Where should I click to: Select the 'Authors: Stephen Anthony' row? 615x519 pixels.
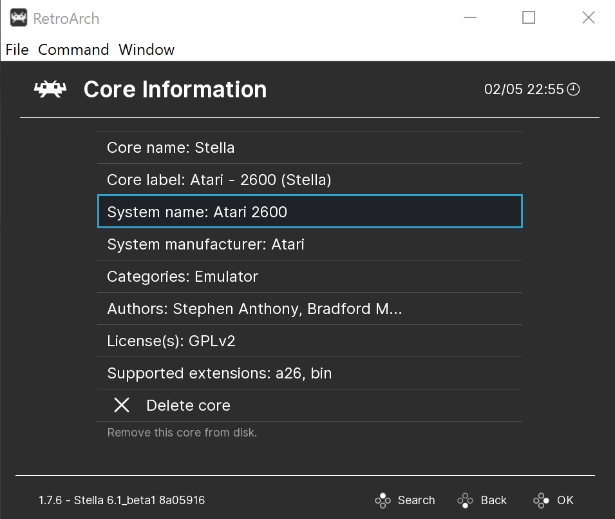click(310, 309)
